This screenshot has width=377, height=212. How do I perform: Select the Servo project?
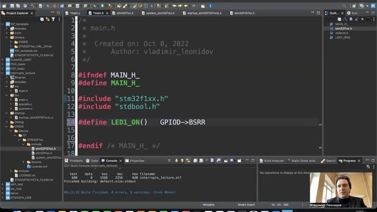(x=14, y=193)
